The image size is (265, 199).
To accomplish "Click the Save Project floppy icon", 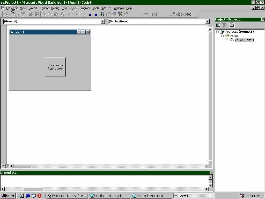I will pyautogui.click(x=37, y=15).
